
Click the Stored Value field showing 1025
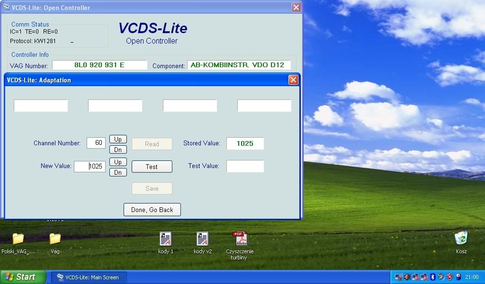pyautogui.click(x=245, y=143)
